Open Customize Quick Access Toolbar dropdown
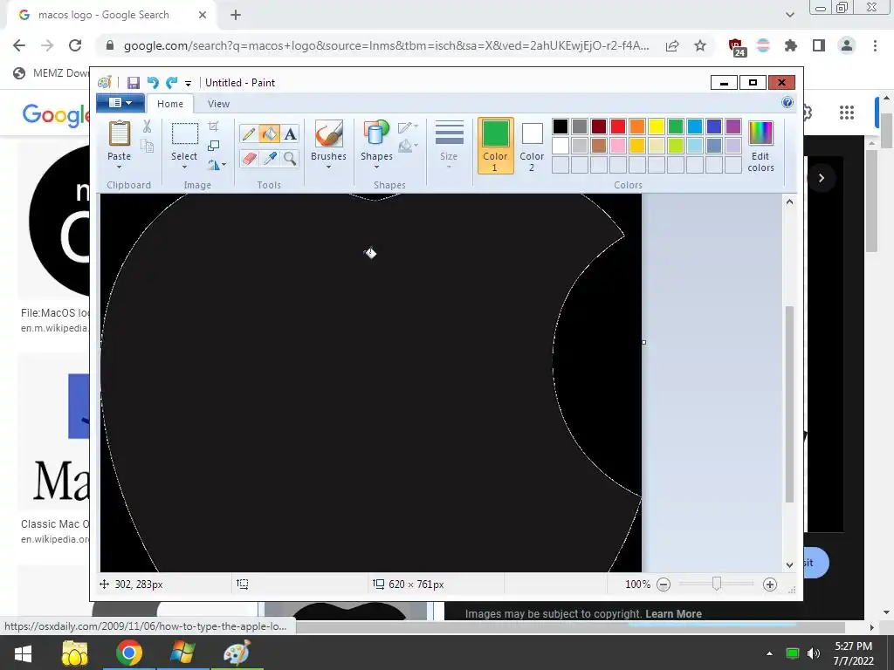The height and width of the screenshot is (670, 894). click(x=188, y=83)
